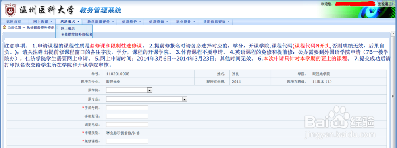Open the 网上选课 menu
The image size is (397, 148).
[x=43, y=22]
